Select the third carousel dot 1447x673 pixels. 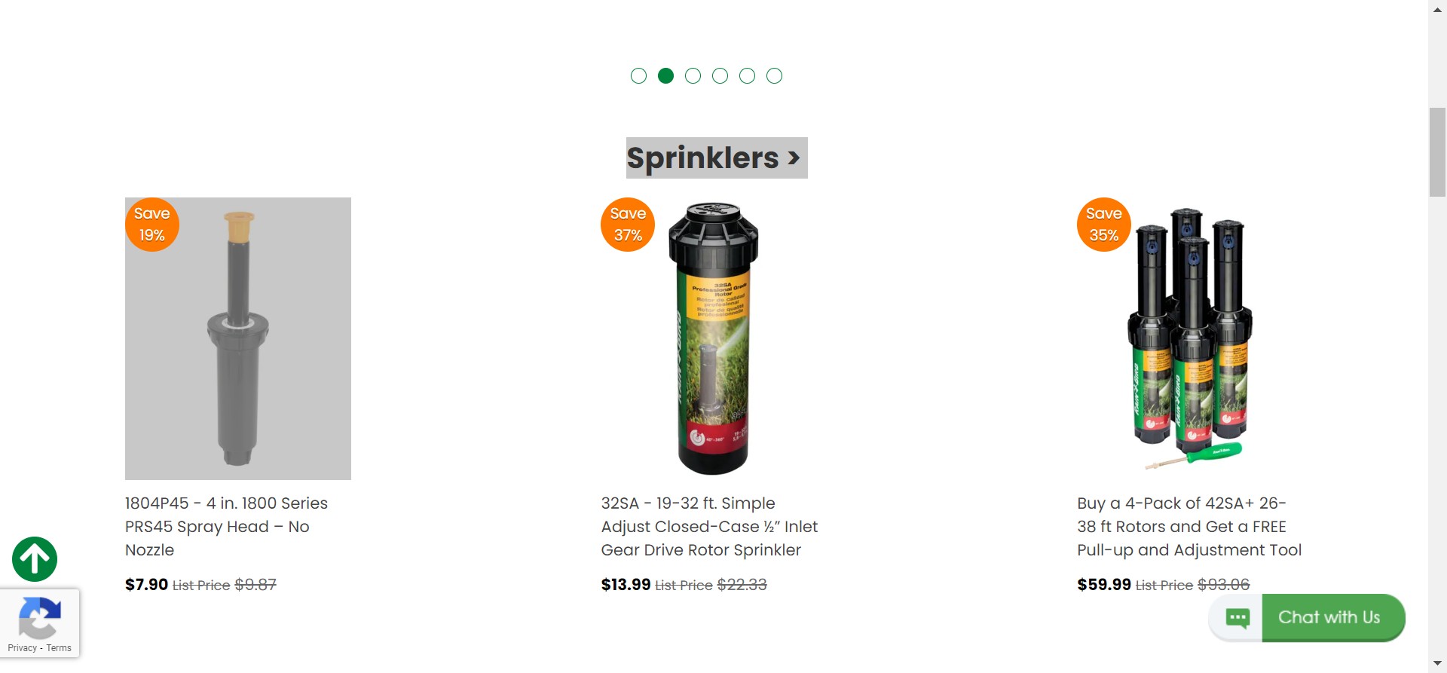click(693, 75)
